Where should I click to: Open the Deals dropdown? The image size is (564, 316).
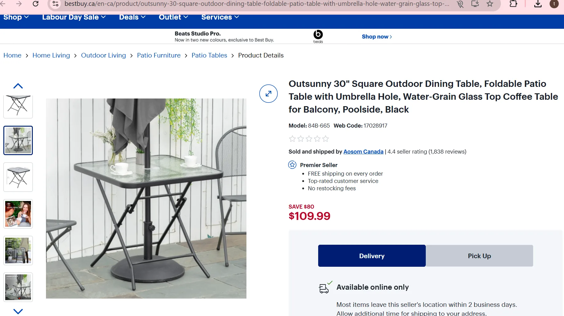click(x=132, y=17)
